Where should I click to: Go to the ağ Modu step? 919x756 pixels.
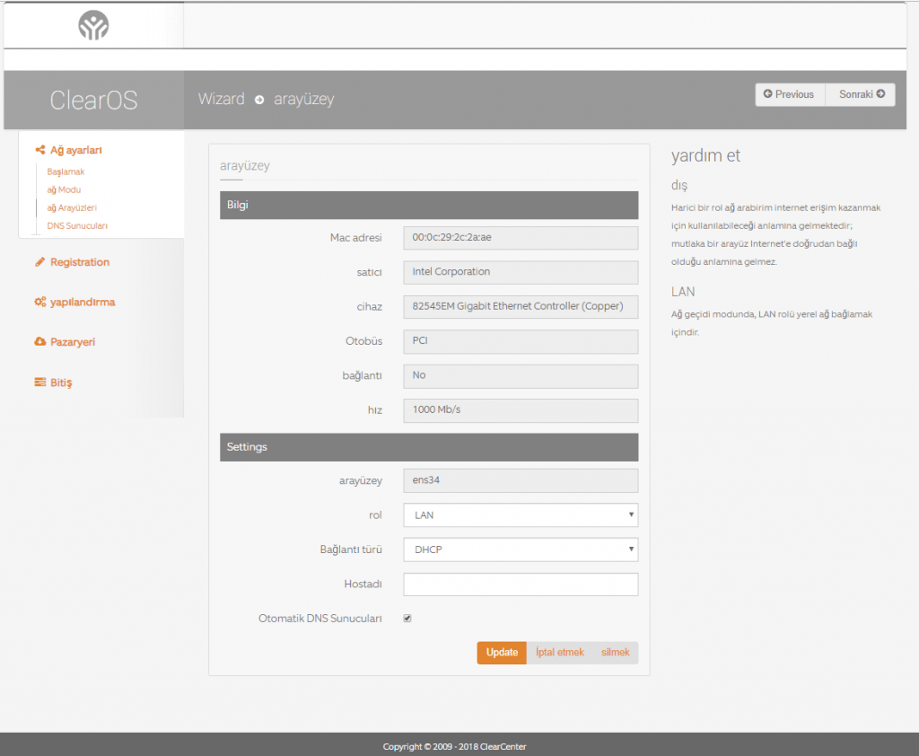click(64, 189)
